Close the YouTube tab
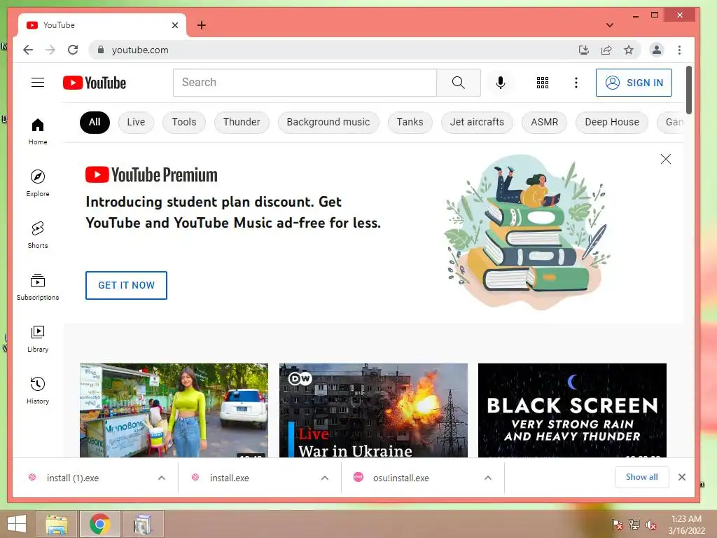The image size is (717, 538). (x=174, y=25)
